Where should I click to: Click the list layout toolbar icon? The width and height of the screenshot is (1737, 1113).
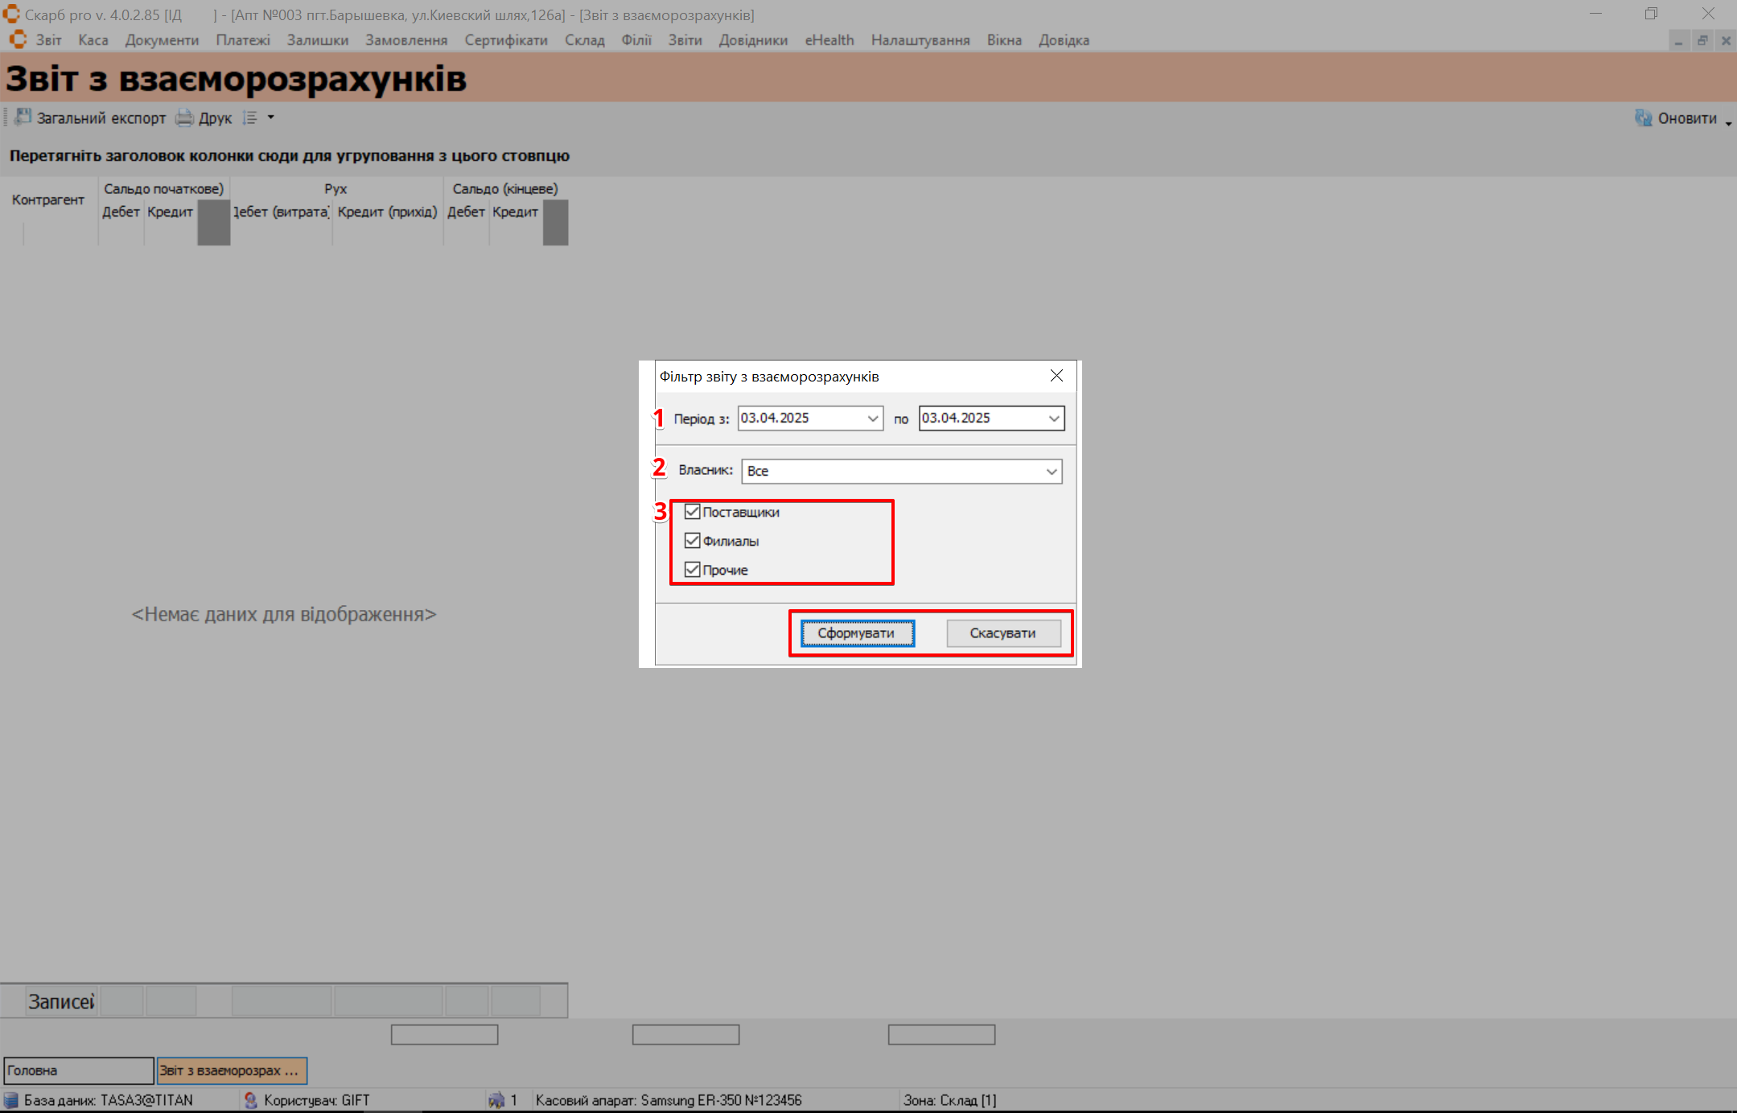250,117
